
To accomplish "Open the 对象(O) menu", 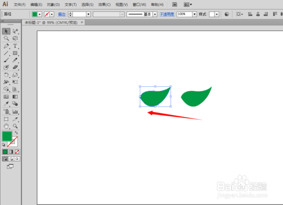I will point(53,5).
